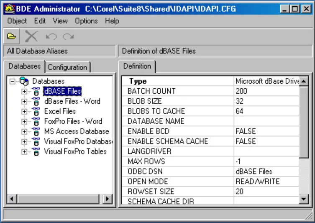The image size is (315, 223).
Task: Click the Type header label
Action: pyautogui.click(x=138, y=81)
